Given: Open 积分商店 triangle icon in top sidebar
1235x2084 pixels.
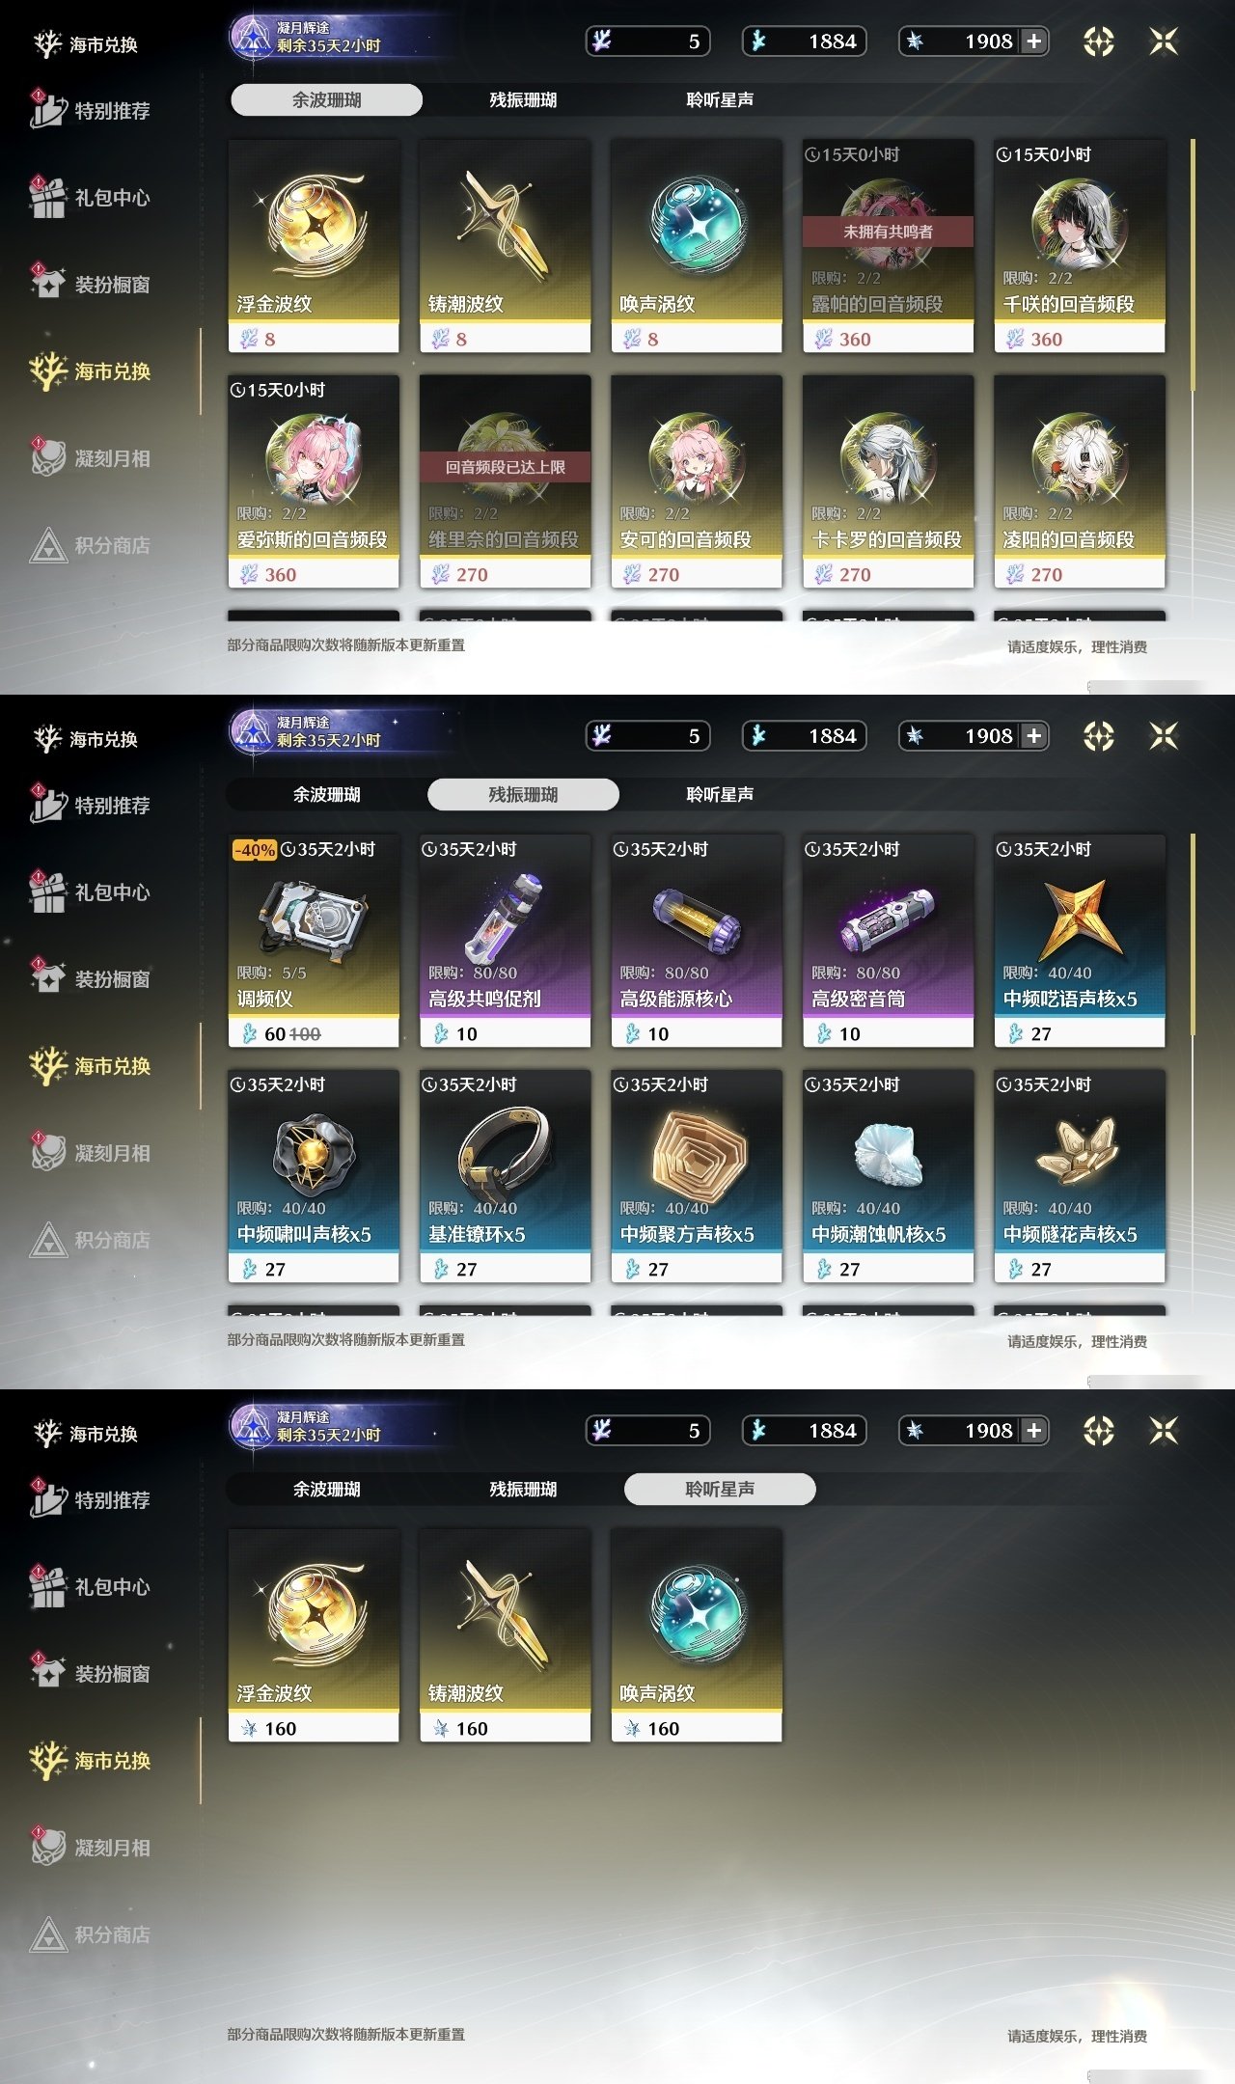Looking at the screenshot, I should pyautogui.click(x=47, y=545).
